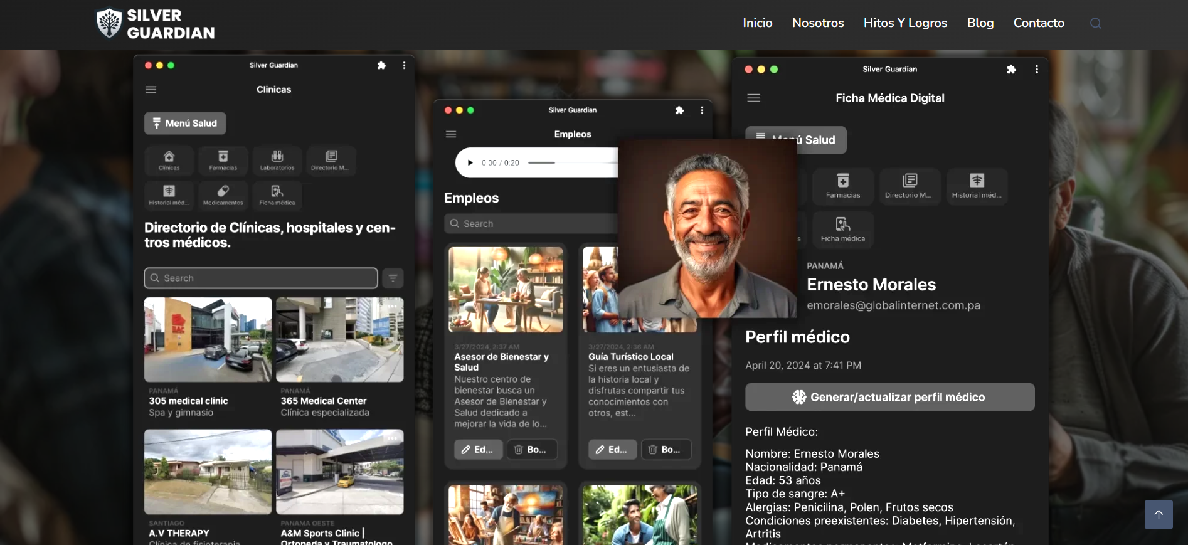The height and width of the screenshot is (545, 1188).
Task: Open the A&M Sports Clinic photo
Action: [340, 472]
